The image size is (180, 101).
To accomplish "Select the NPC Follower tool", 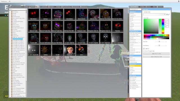I will click(x=135, y=79).
